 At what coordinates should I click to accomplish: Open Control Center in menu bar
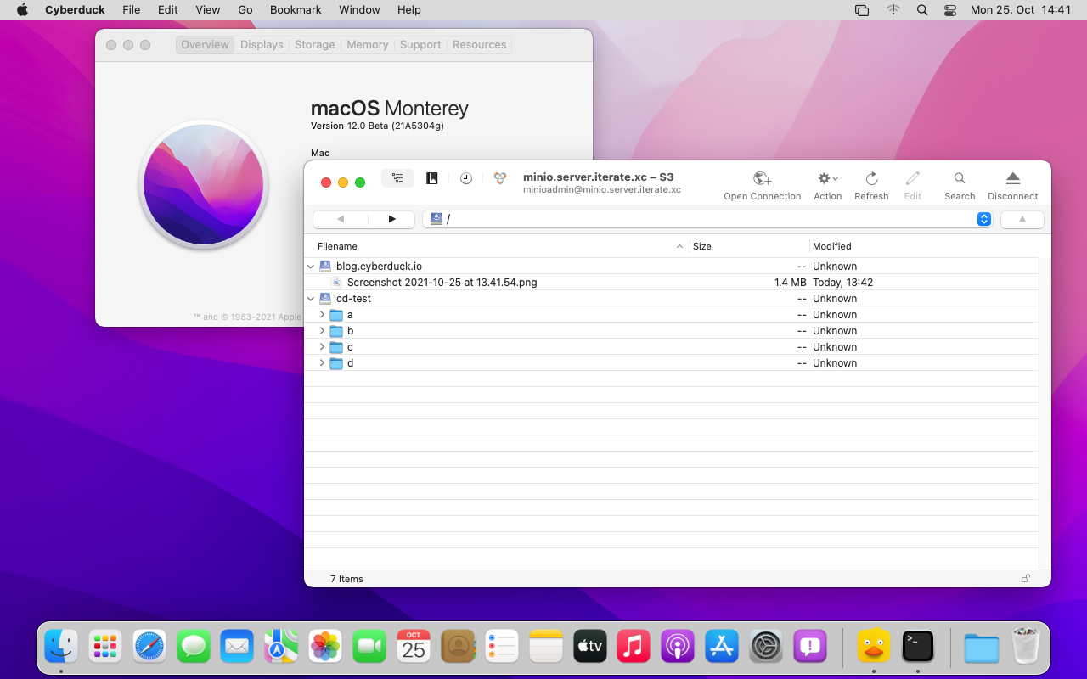coord(950,10)
